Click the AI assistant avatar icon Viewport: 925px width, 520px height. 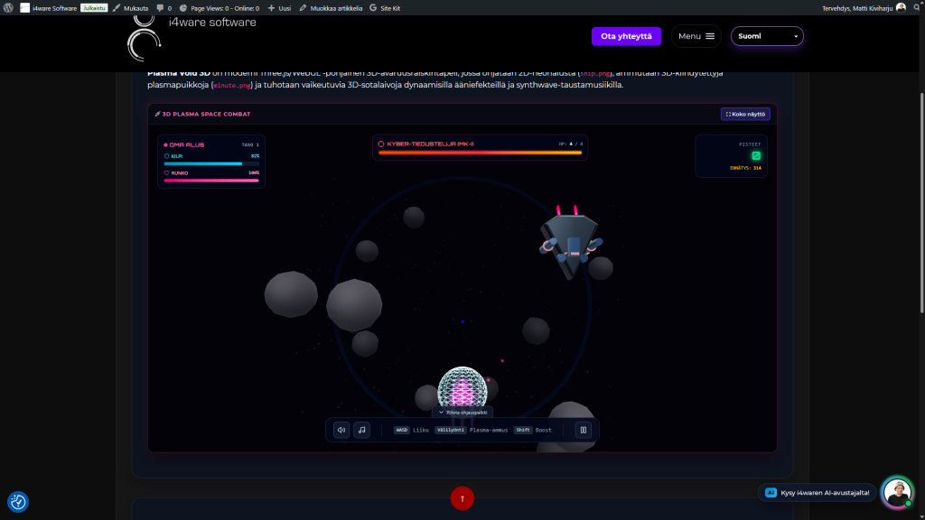897,492
